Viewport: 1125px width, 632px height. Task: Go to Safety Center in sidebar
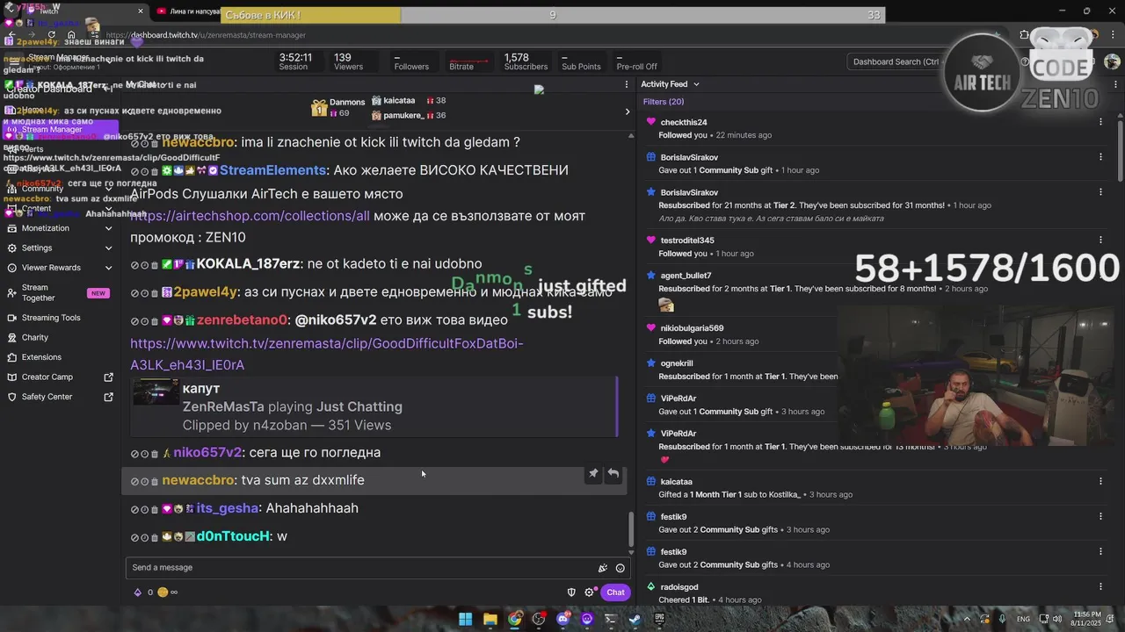[47, 397]
